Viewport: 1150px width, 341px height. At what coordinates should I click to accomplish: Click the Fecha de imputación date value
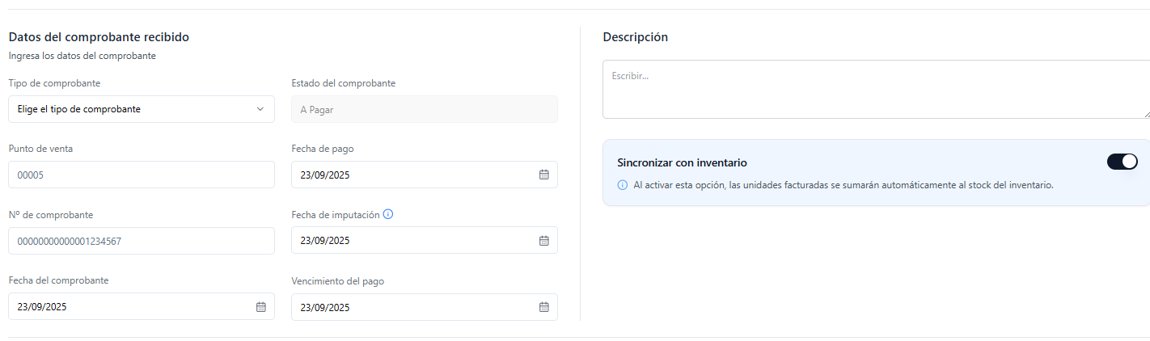[325, 241]
